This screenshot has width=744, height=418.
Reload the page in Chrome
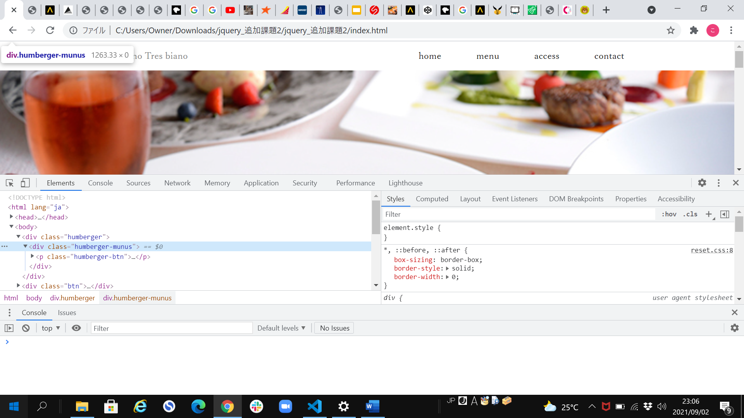pos(50,31)
